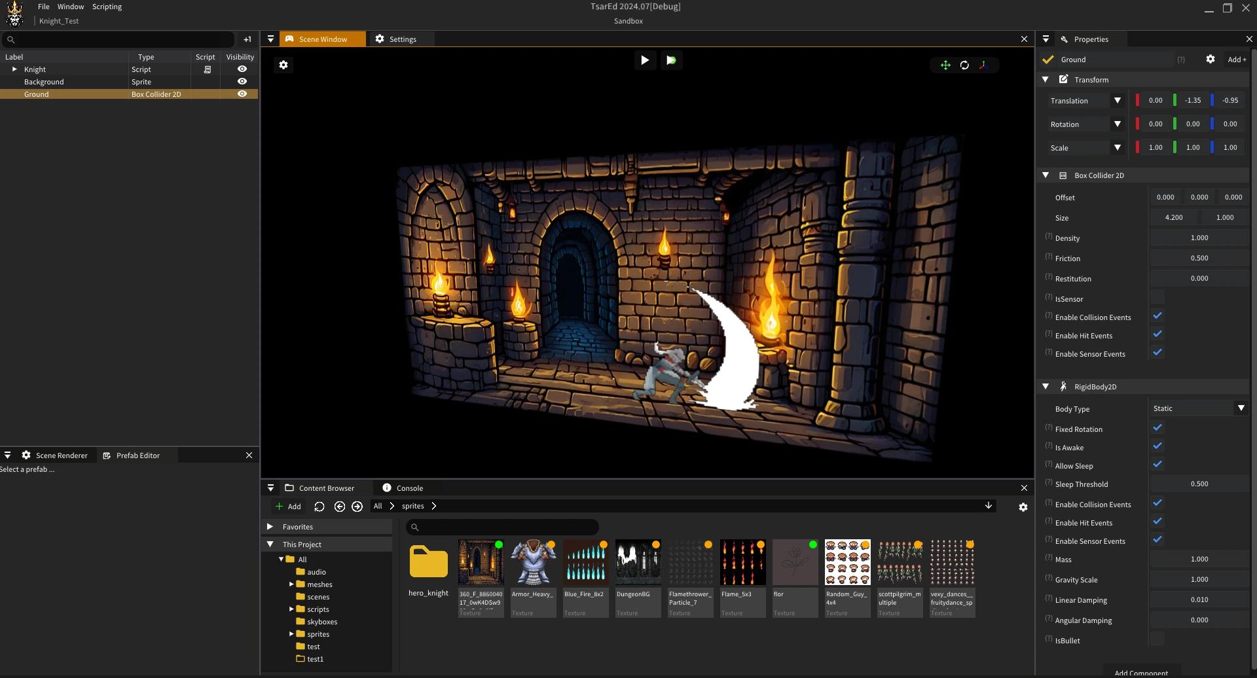
Task: Switch to the Console tab
Action: point(403,488)
